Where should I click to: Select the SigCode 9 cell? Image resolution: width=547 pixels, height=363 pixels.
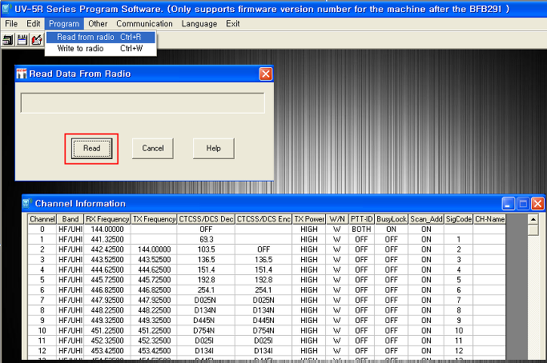pyautogui.click(x=459, y=320)
